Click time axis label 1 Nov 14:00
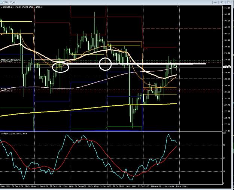 [x=169, y=186]
